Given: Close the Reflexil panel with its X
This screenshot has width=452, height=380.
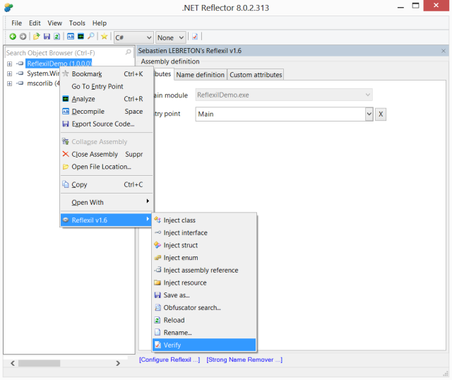Looking at the screenshot, I should coord(444,51).
